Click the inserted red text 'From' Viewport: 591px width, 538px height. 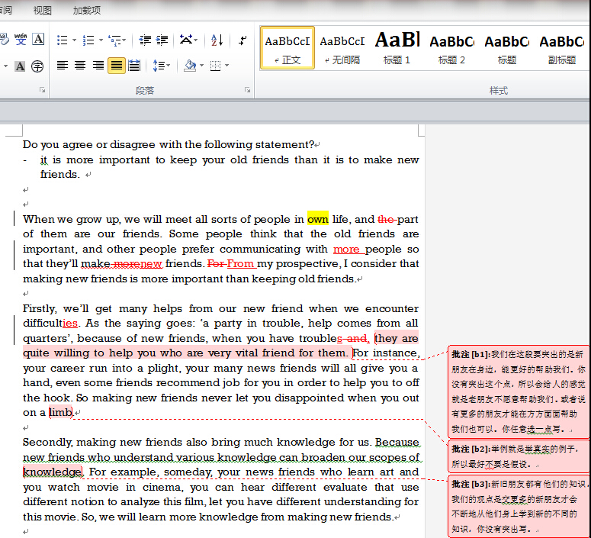(240, 264)
